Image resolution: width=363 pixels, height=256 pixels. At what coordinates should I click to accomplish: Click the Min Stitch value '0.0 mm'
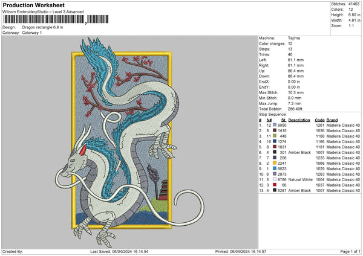point(295,98)
